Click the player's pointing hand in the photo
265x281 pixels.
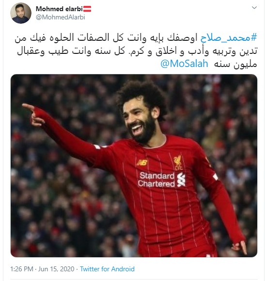[x=33, y=115]
